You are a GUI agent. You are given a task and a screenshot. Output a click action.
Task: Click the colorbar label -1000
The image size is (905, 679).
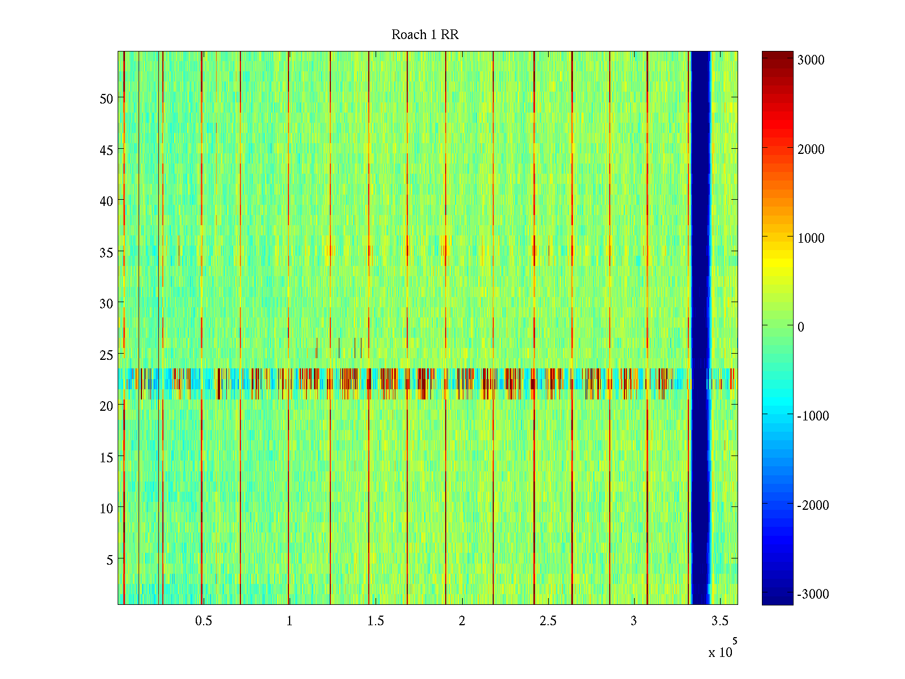(x=813, y=416)
